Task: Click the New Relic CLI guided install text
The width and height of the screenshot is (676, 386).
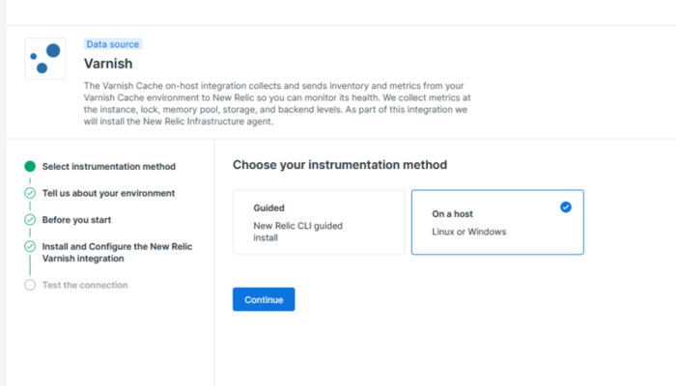Action: [297, 232]
